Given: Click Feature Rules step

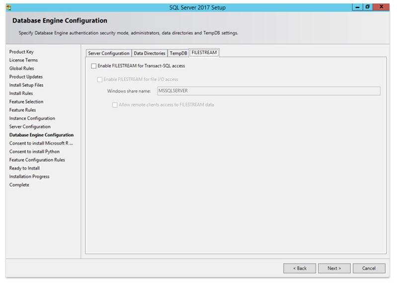Looking at the screenshot, I should pyautogui.click(x=22, y=110).
